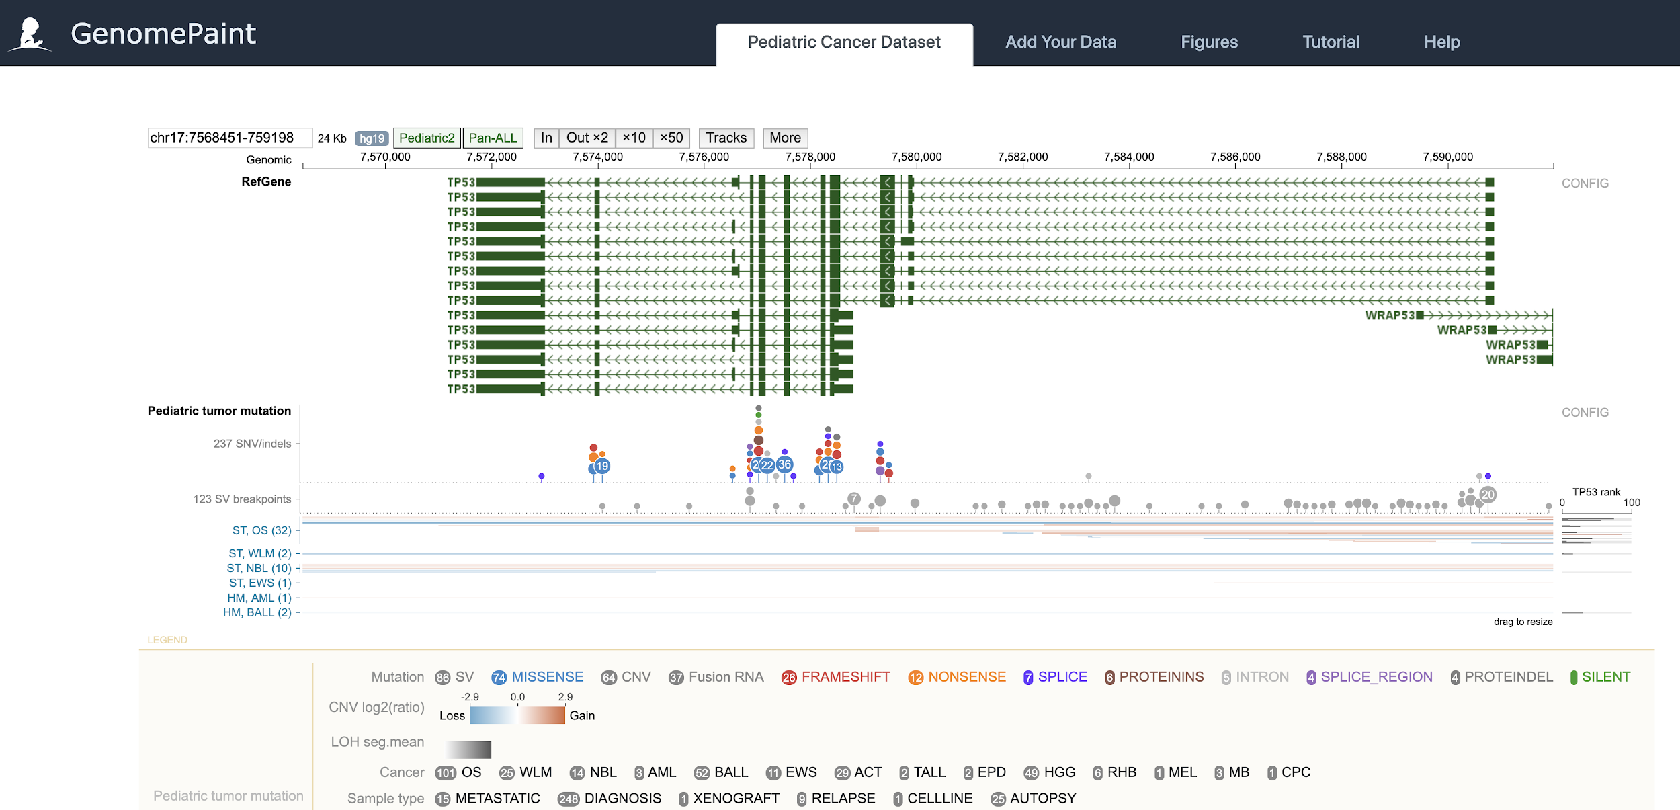Click the WLM cancer legend item

526,772
